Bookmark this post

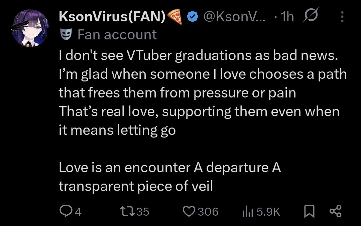click(309, 211)
